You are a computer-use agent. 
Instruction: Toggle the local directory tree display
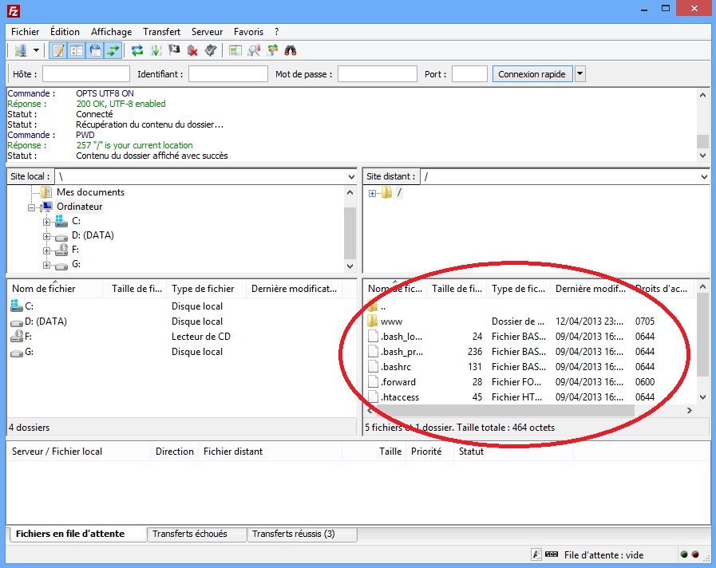pos(77,50)
